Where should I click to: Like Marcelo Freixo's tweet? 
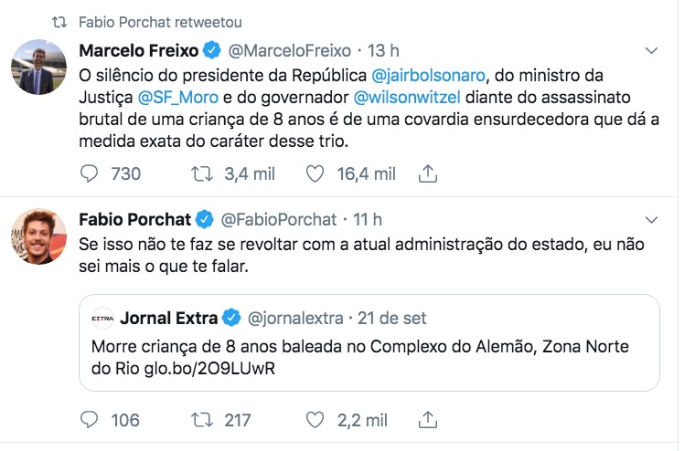coord(315,173)
